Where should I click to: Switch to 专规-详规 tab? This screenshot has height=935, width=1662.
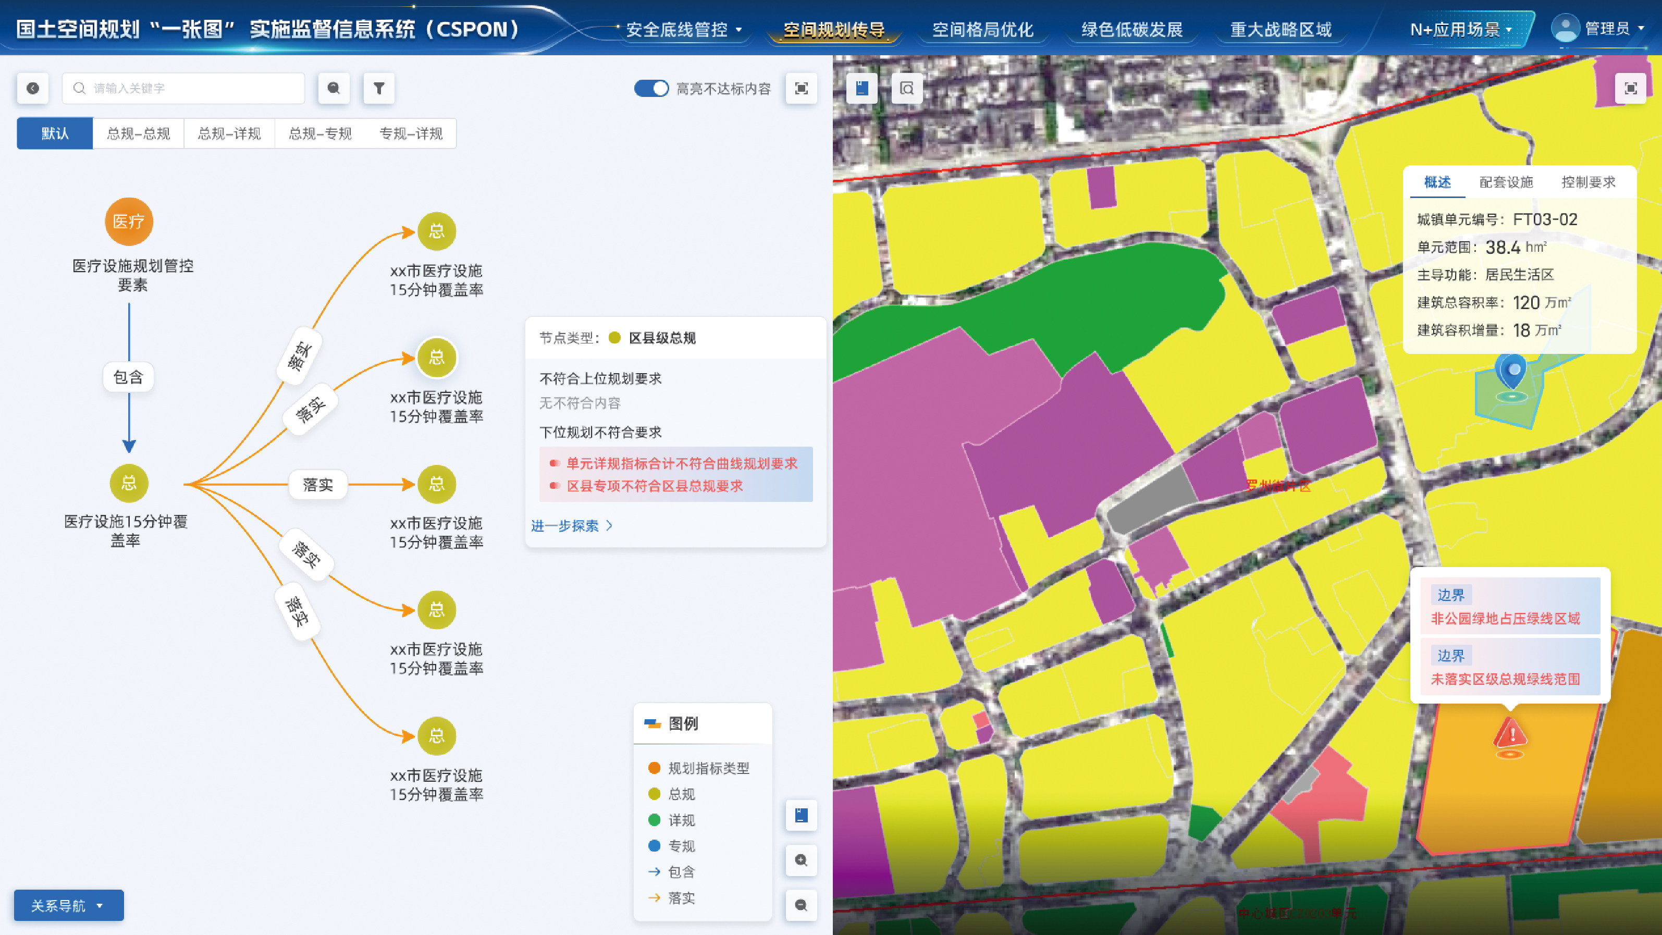coord(411,133)
